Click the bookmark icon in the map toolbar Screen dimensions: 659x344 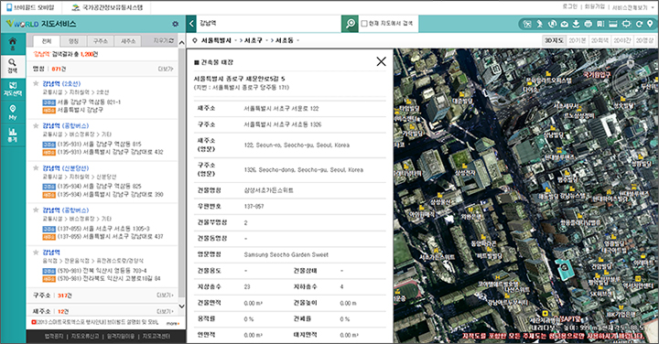tap(600, 24)
